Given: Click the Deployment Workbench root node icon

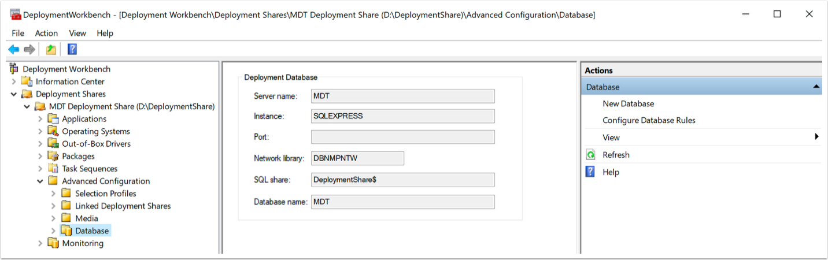Looking at the screenshot, I should [x=14, y=69].
